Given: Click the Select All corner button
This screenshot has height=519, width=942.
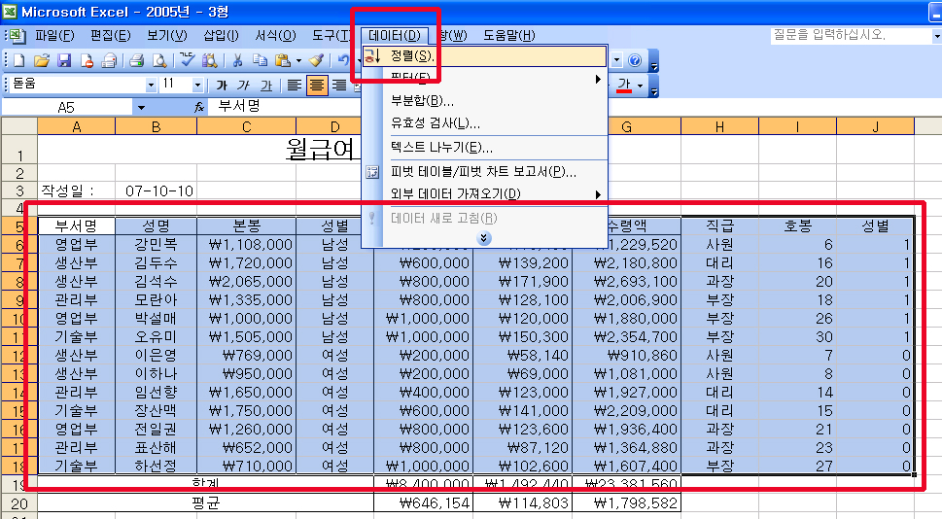Looking at the screenshot, I should pos(19,126).
